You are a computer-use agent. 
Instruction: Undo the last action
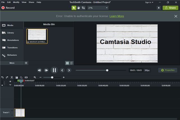2,77
